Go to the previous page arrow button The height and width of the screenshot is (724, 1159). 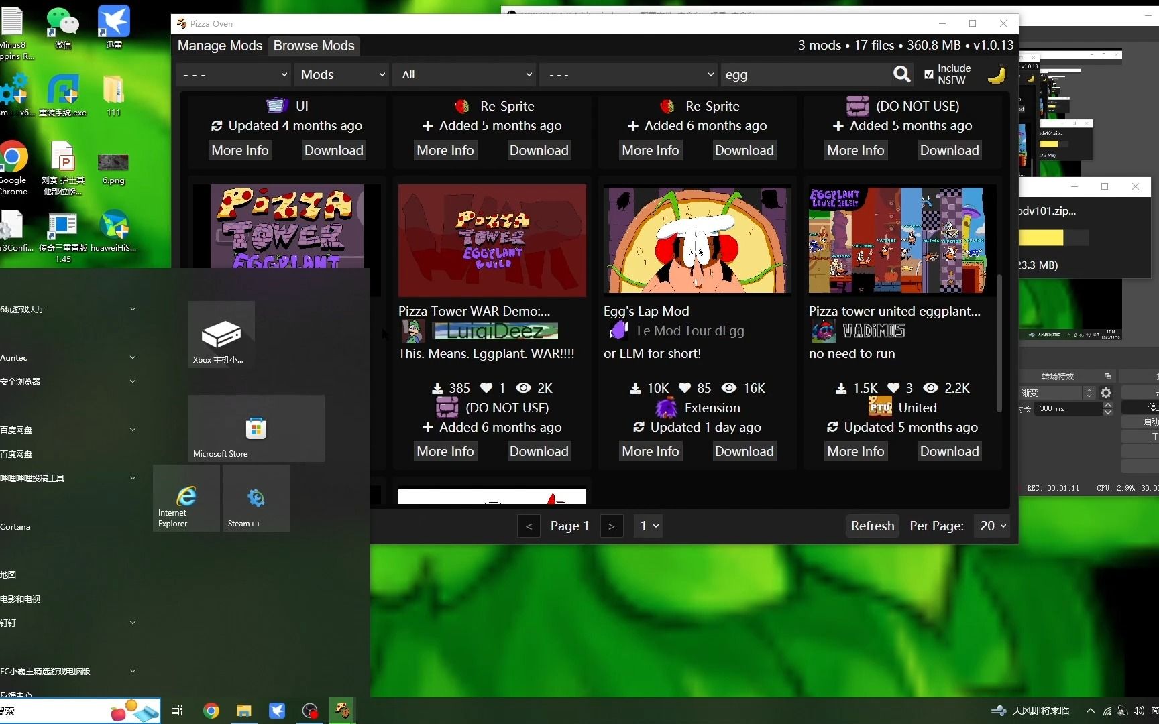(x=529, y=526)
